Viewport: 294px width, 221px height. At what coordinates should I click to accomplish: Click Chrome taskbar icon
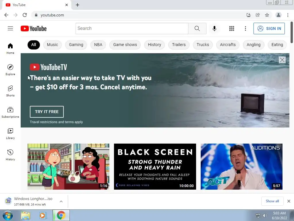(x=61, y=215)
